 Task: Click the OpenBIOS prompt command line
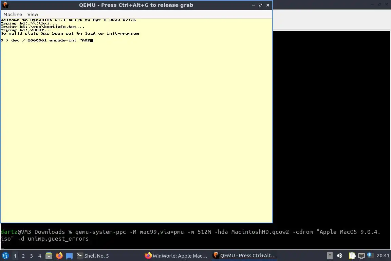coord(47,40)
